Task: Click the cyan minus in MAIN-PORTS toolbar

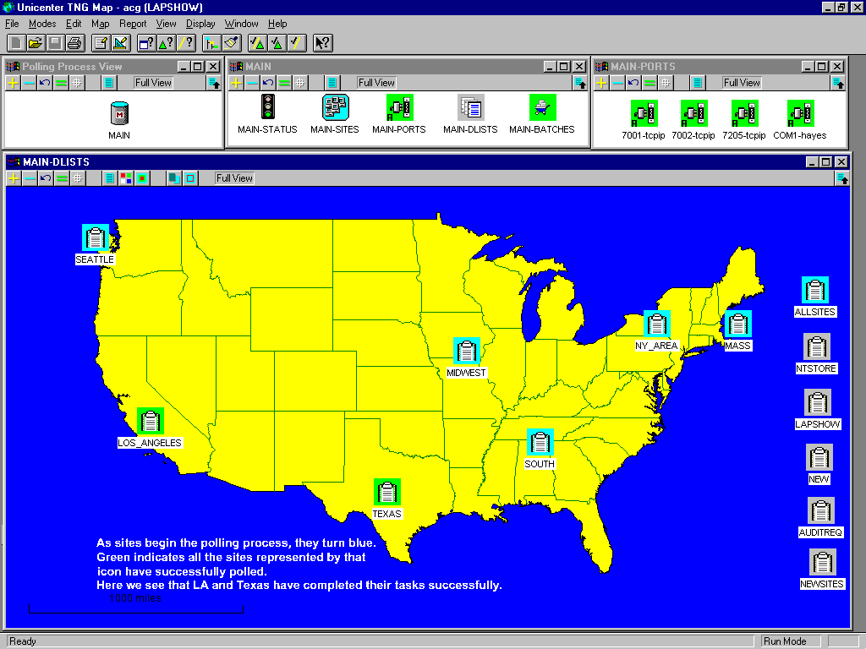Action: coord(617,83)
